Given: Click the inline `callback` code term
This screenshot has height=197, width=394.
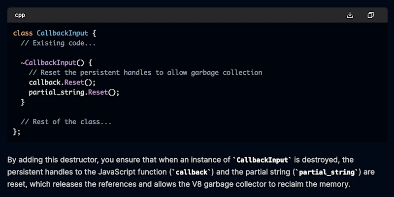Looking at the screenshot, I should point(192,172).
